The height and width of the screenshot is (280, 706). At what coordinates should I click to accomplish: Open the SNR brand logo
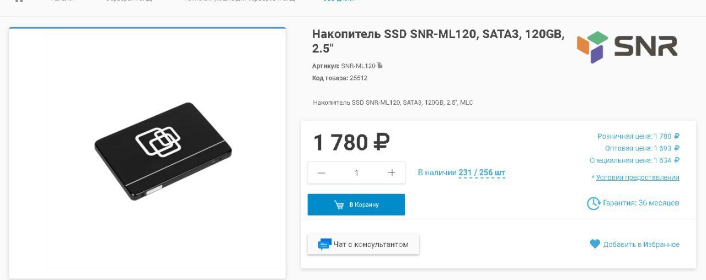pos(627,47)
